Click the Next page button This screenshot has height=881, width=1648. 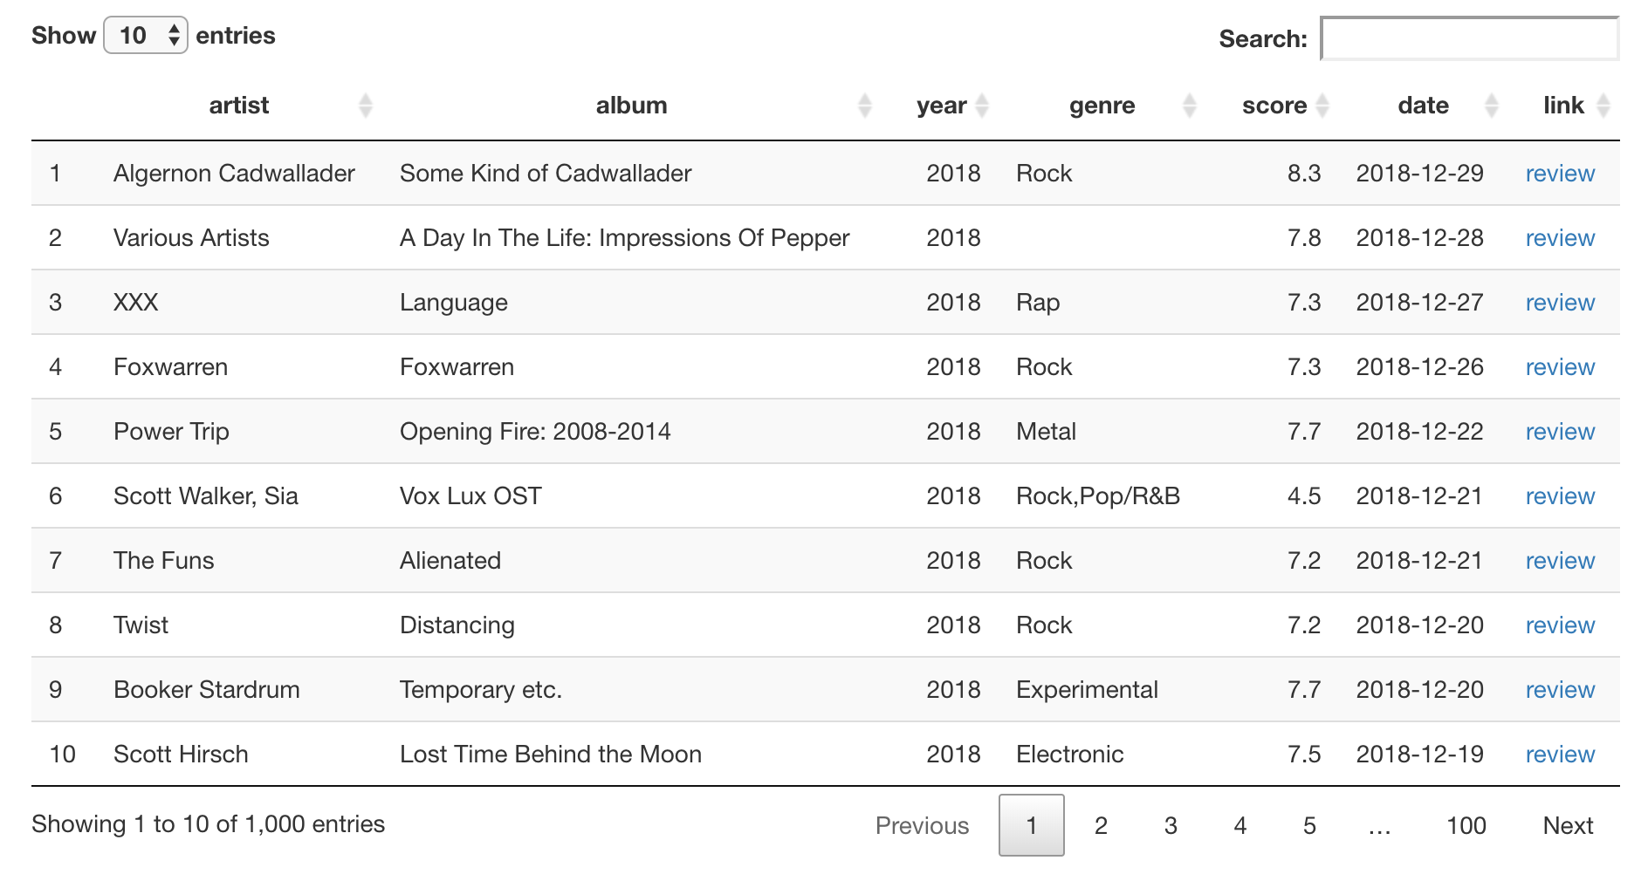tap(1568, 825)
